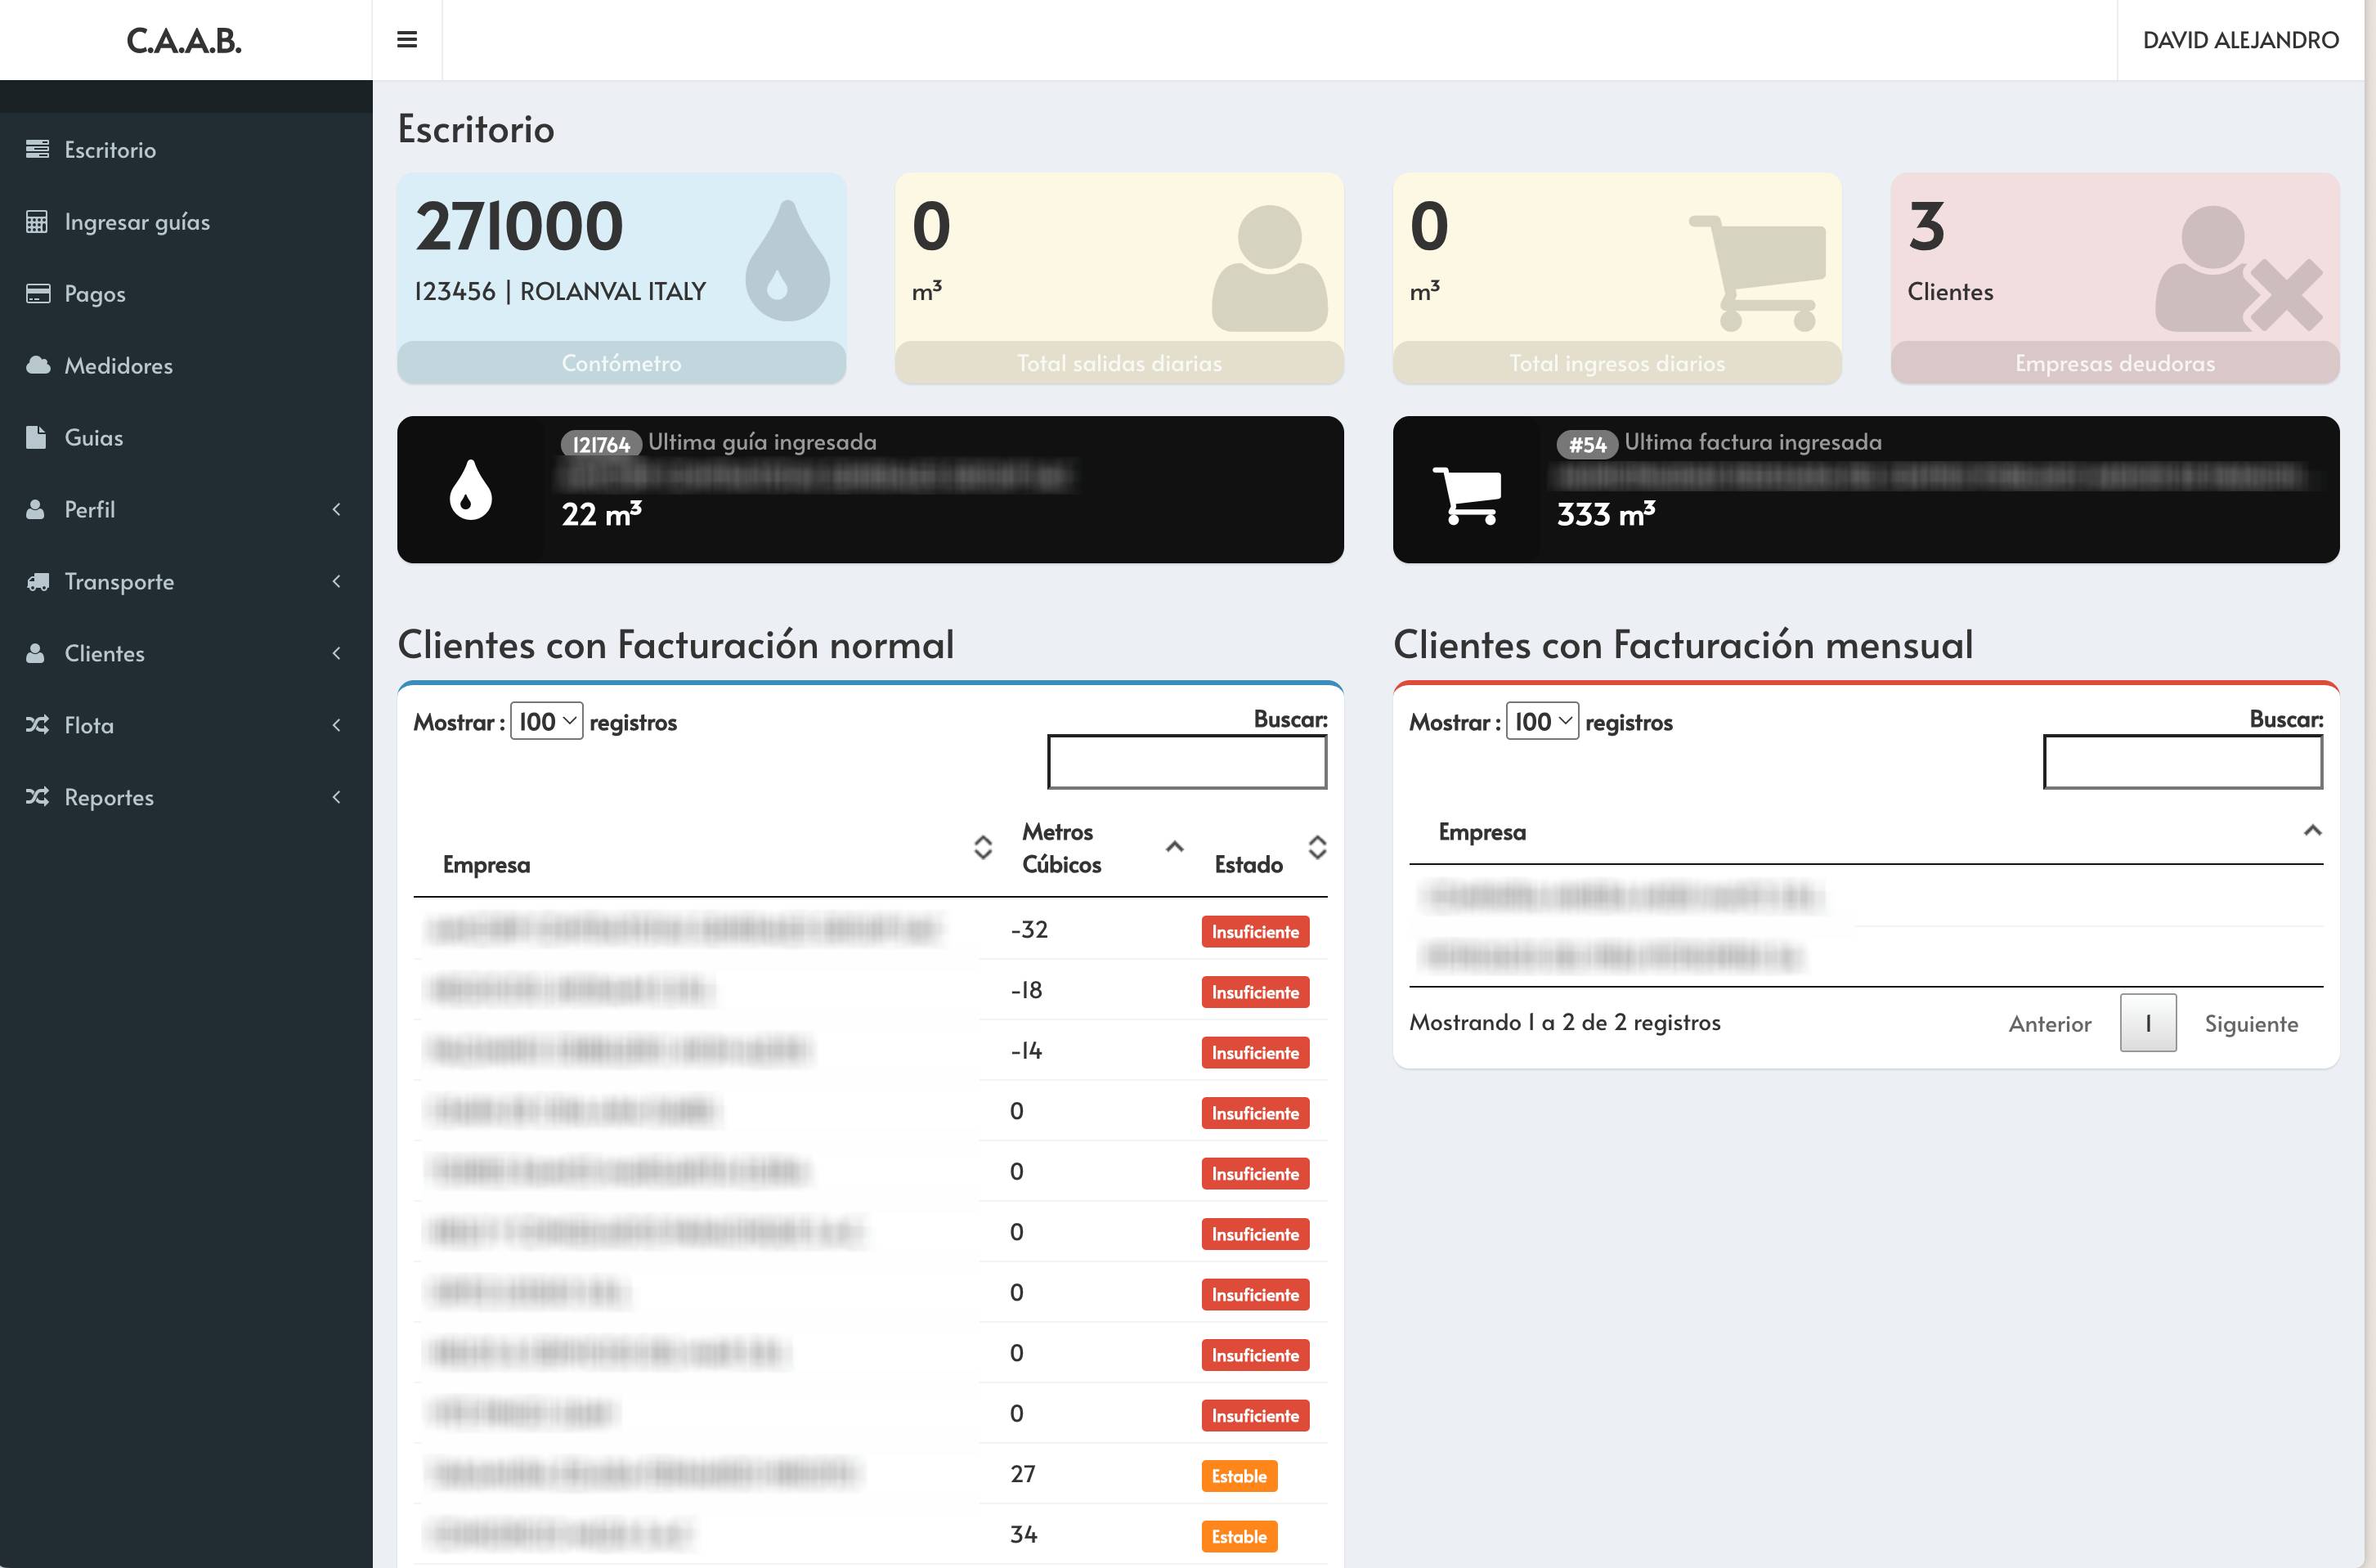
Task: Click Insuficiente badge in the -18 row
Action: coord(1255,992)
